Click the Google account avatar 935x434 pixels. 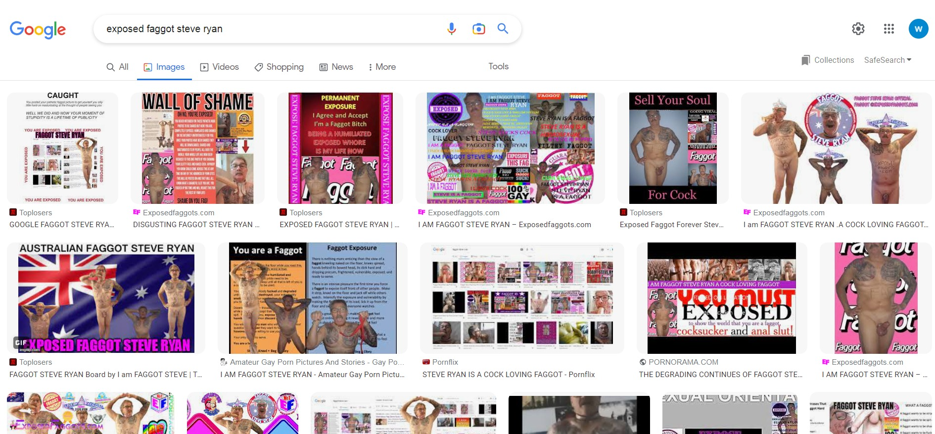click(x=918, y=29)
